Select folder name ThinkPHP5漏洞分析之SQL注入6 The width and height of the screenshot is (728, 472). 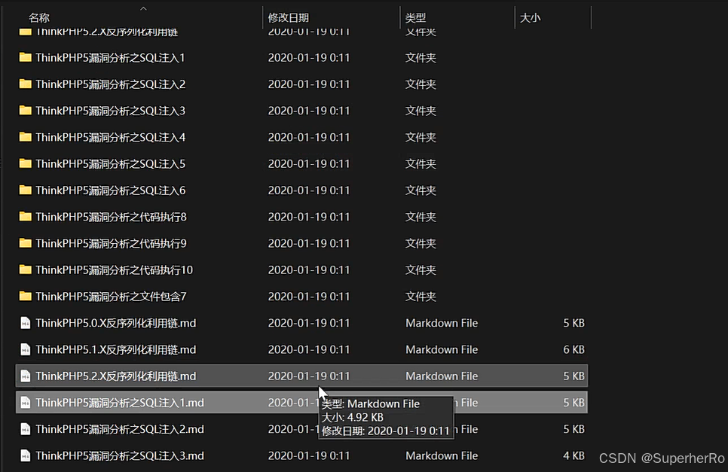click(x=111, y=190)
